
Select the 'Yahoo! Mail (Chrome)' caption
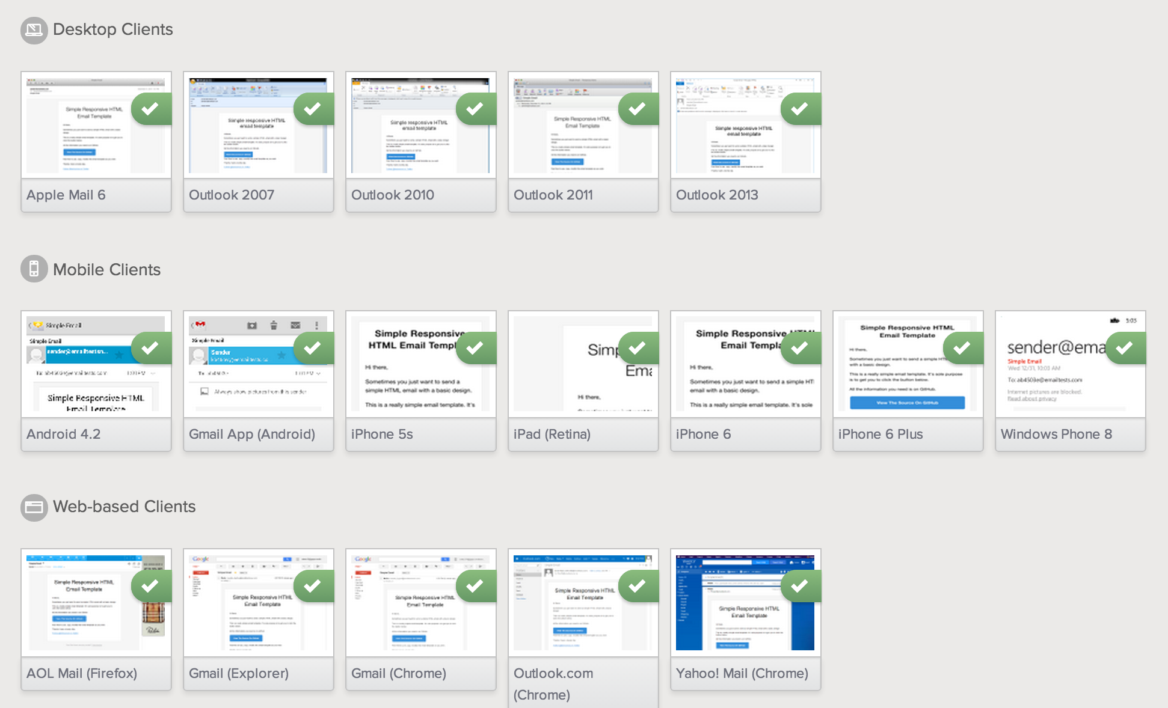tap(742, 674)
